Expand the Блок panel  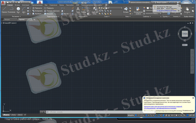point(128,16)
